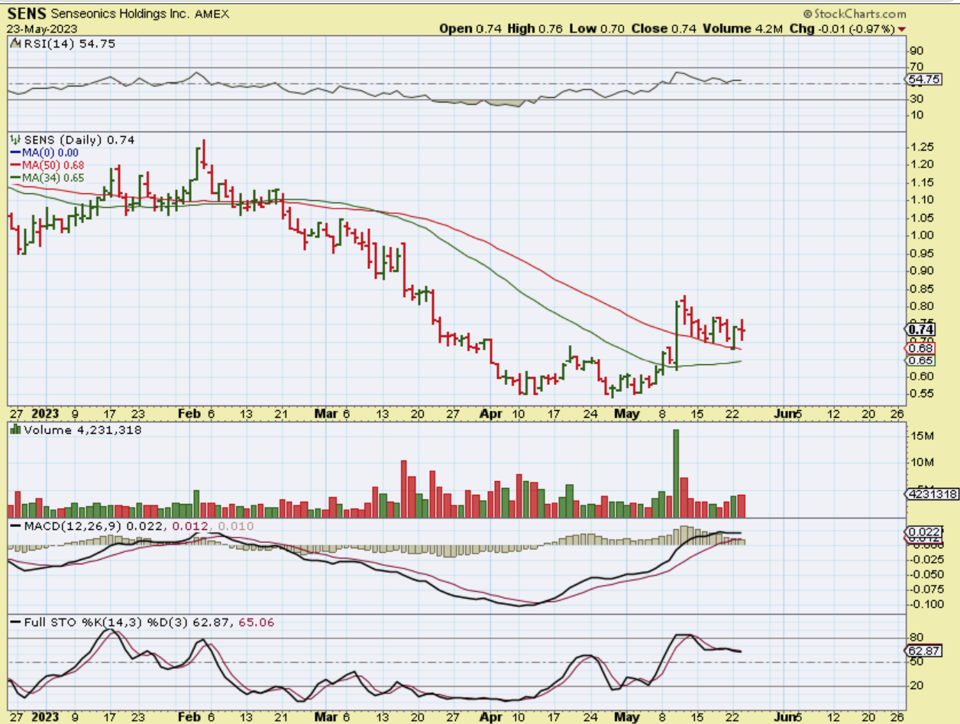
Task: Click the 90 level on the RSI axis
Action: (x=915, y=52)
